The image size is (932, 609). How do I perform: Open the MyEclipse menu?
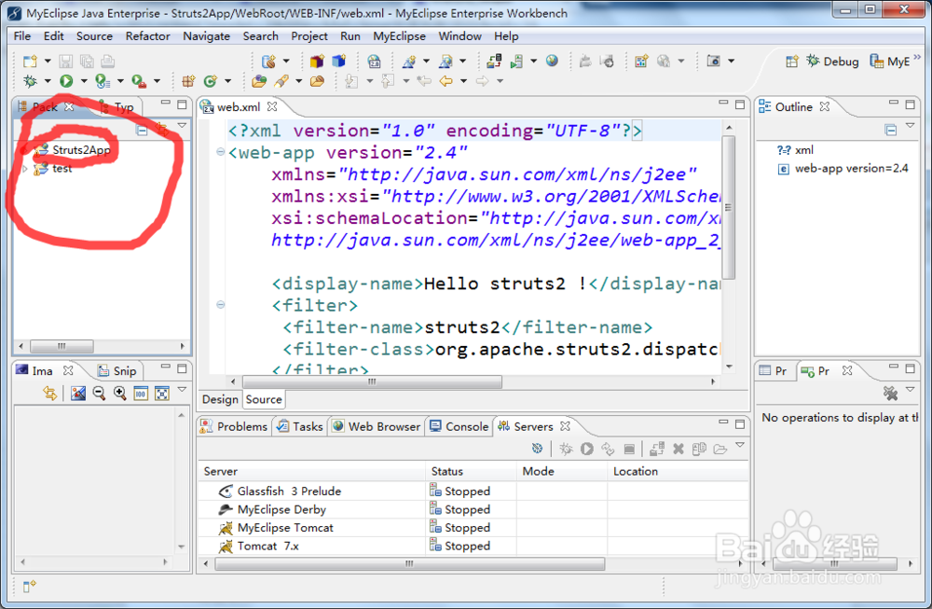click(x=399, y=36)
